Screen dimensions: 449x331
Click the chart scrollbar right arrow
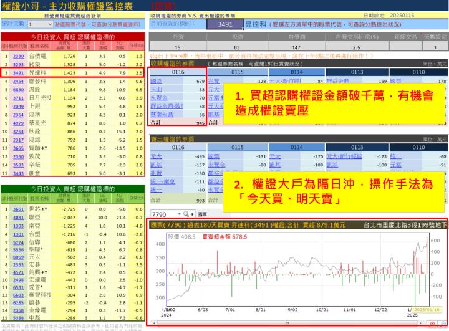[x=420, y=323]
